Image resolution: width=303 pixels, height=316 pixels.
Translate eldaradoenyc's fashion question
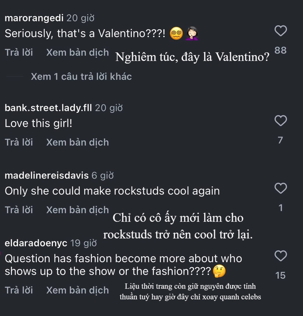78,290
